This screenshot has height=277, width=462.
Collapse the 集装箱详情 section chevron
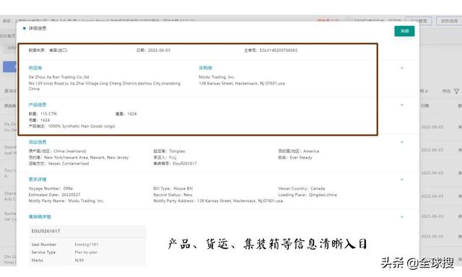(402, 217)
